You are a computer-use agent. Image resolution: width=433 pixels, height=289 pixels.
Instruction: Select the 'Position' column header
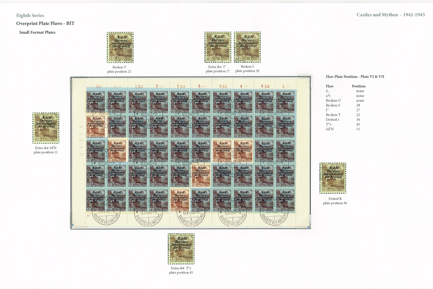[x=358, y=86]
